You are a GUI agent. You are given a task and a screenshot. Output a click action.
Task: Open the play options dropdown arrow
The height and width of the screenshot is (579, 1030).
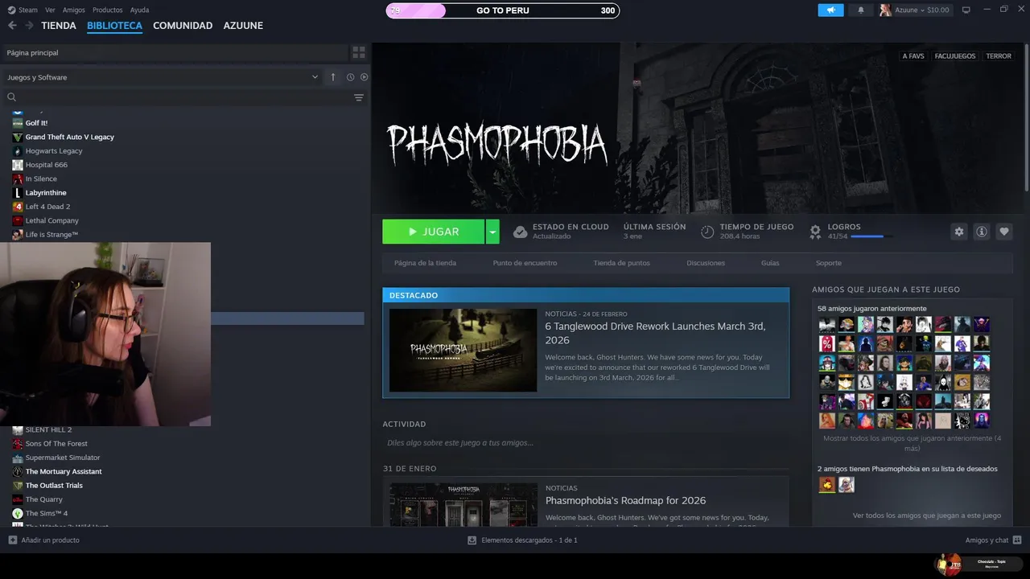[492, 232]
